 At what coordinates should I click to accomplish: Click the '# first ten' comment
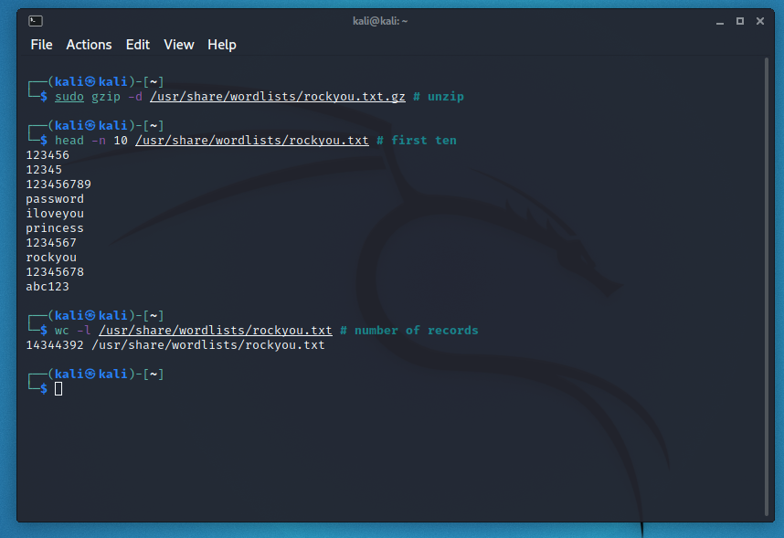(417, 141)
